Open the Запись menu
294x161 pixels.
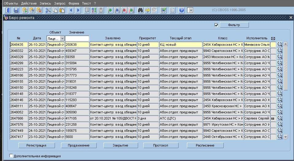(45, 3)
